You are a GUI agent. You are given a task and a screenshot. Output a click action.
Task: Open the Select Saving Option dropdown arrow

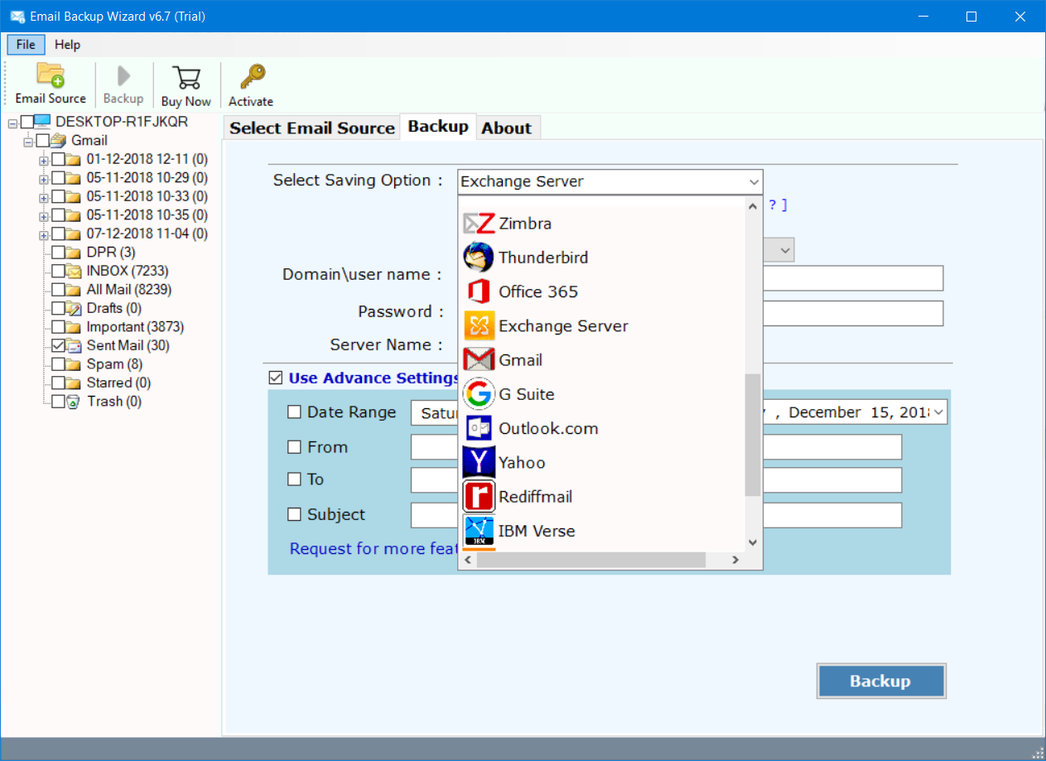754,181
